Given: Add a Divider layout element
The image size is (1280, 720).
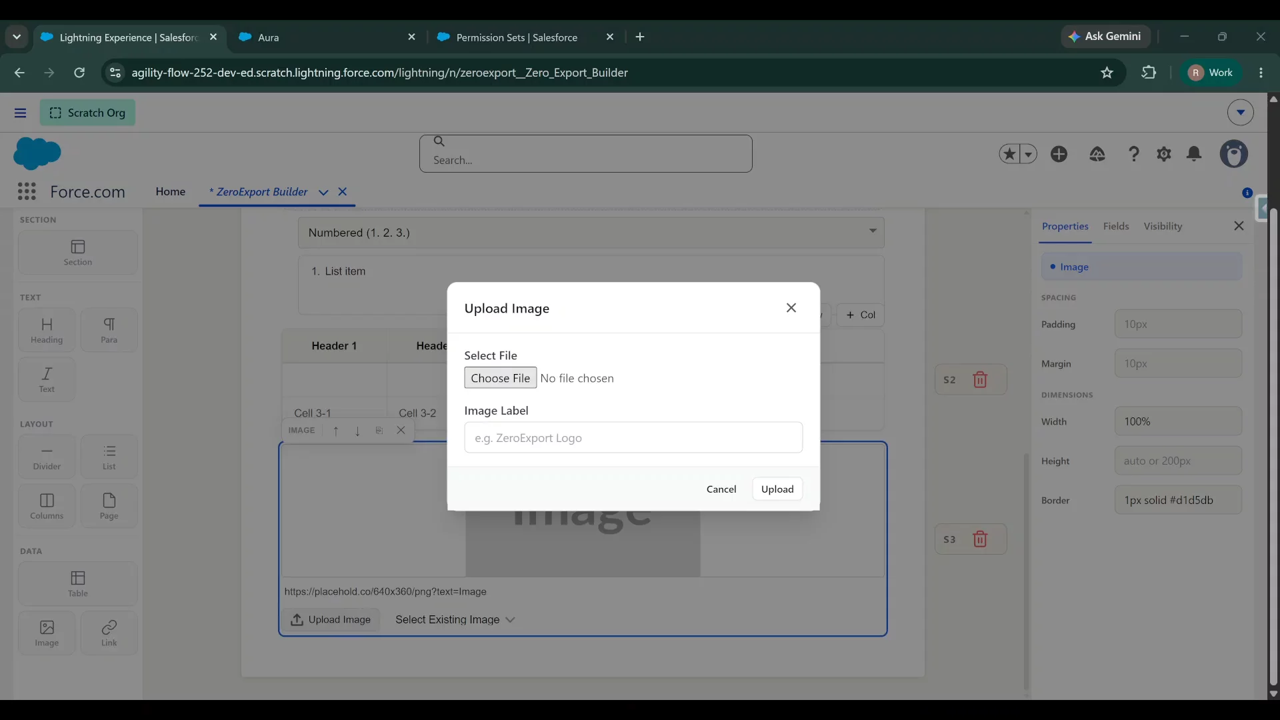Looking at the screenshot, I should pyautogui.click(x=47, y=457).
